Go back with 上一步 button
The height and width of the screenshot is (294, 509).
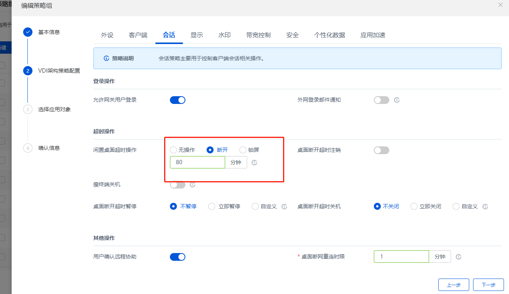tap(453, 285)
